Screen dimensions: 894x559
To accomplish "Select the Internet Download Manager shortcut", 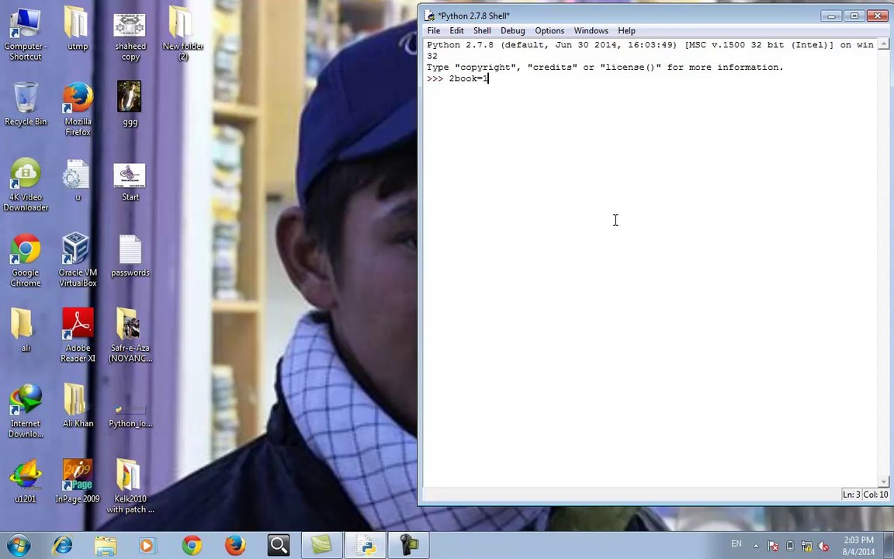I will [26, 411].
